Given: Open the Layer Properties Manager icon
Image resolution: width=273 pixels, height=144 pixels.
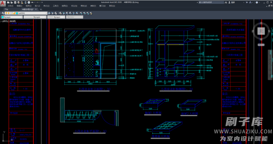Looking at the screenshot, I should (x=2, y=13).
